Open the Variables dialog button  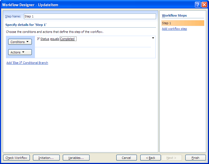tap(76, 158)
